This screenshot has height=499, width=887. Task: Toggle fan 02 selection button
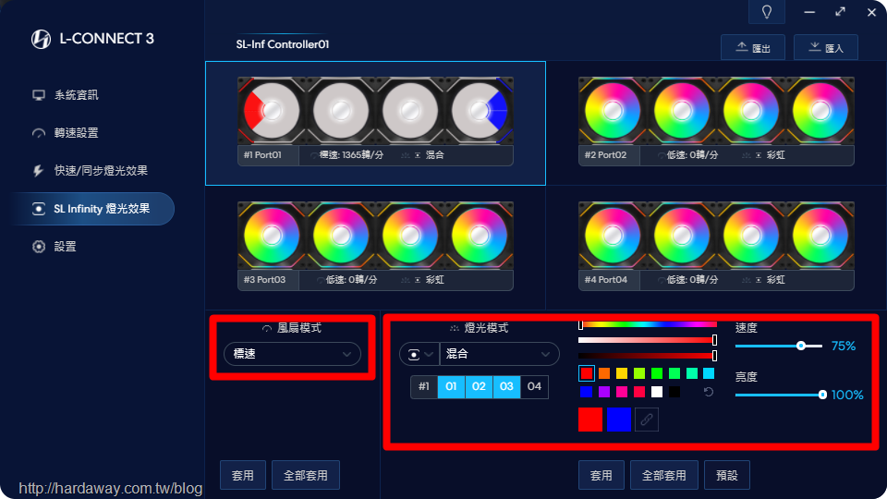[x=479, y=387]
